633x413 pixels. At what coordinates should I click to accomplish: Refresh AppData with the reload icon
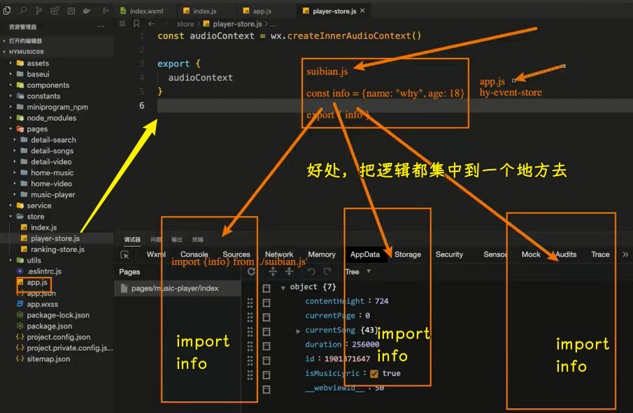[251, 271]
